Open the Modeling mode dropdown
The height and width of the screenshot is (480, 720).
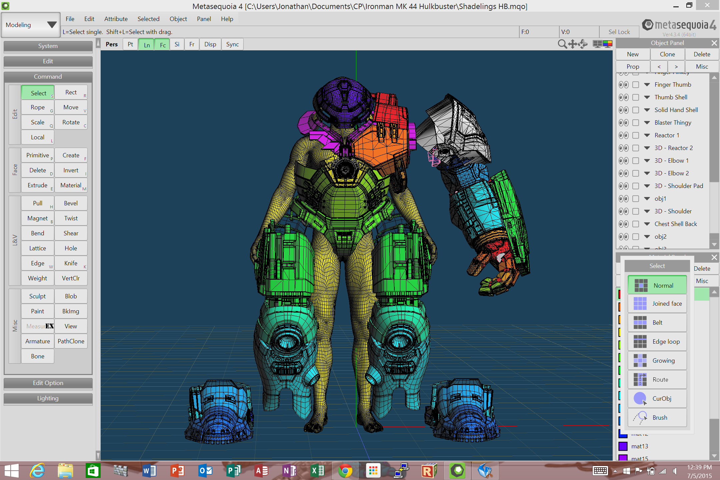[x=31, y=25]
